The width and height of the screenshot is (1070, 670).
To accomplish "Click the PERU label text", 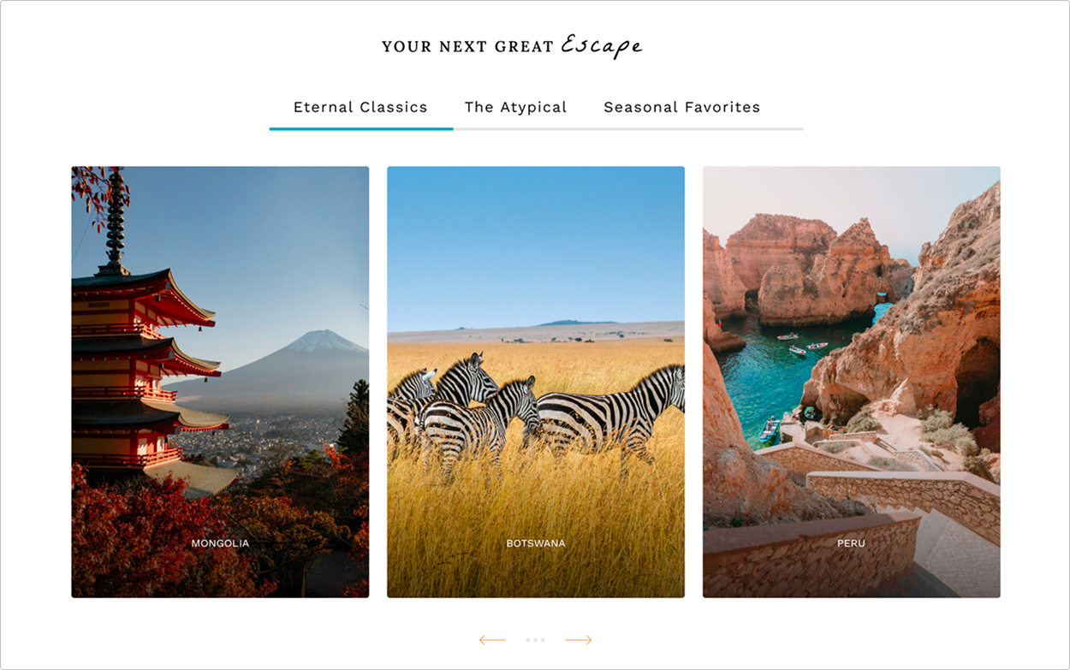I will click(x=851, y=543).
